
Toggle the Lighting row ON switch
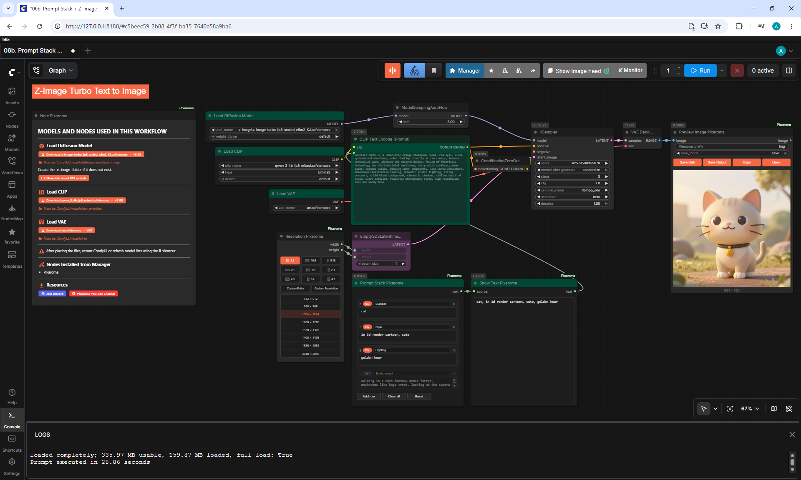click(367, 350)
